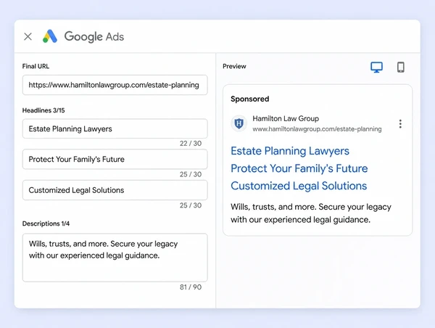Edit the Estate Planning Lawyers headline field
435x328 pixels.
click(x=115, y=128)
